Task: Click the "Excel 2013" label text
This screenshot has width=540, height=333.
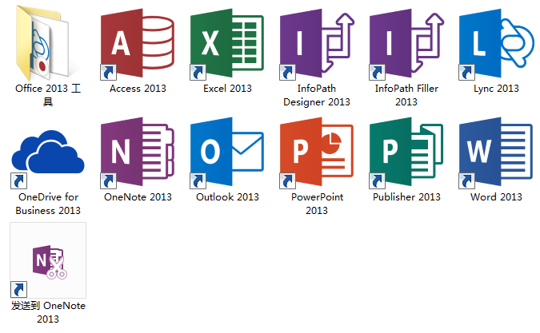Action: coord(227,89)
